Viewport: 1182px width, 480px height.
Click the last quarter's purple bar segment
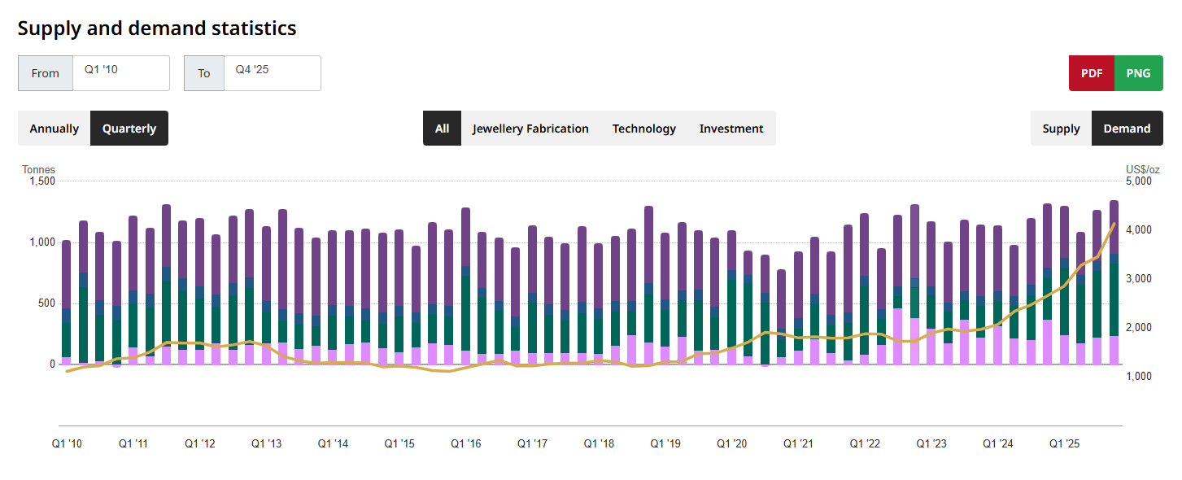coord(1114,228)
